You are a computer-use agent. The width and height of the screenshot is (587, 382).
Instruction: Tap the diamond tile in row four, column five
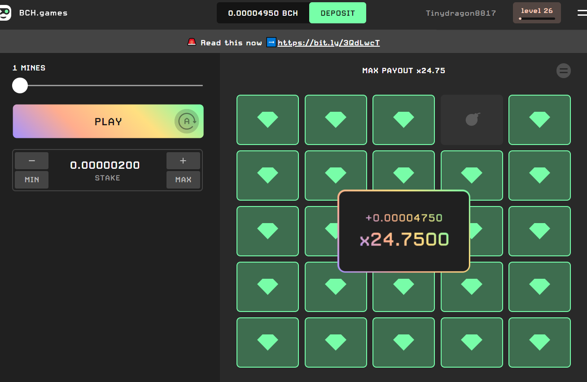539,287
